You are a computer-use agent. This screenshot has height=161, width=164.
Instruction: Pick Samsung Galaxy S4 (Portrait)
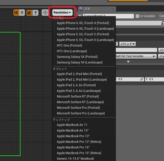click(84, 57)
